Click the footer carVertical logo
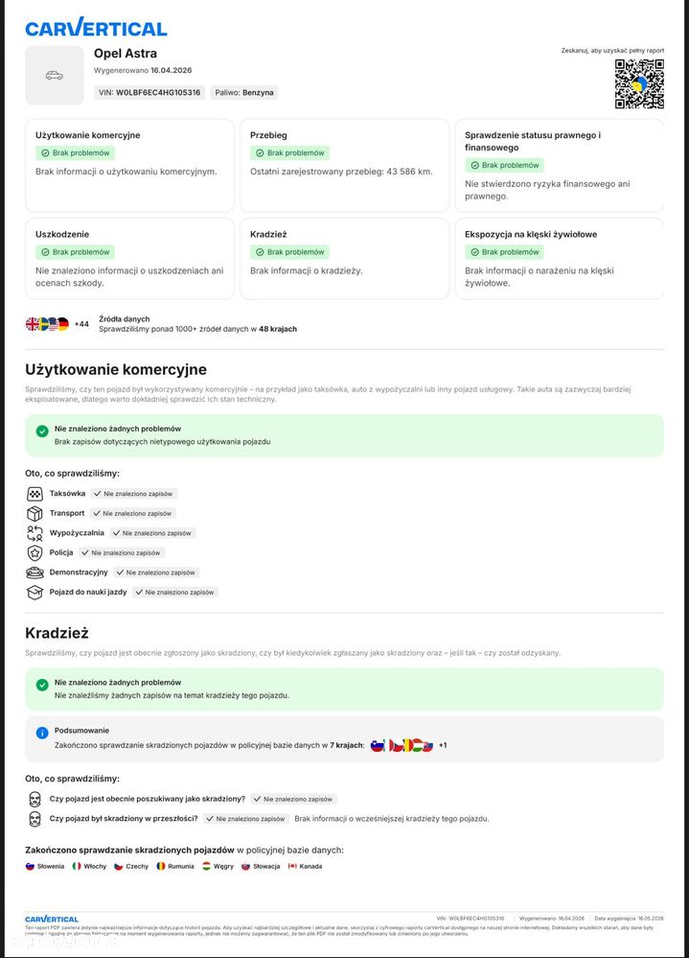This screenshot has height=958, width=689. click(52, 919)
